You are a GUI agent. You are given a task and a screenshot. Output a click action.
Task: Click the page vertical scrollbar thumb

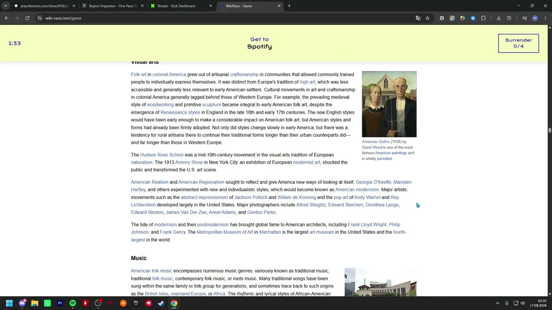tap(550, 130)
